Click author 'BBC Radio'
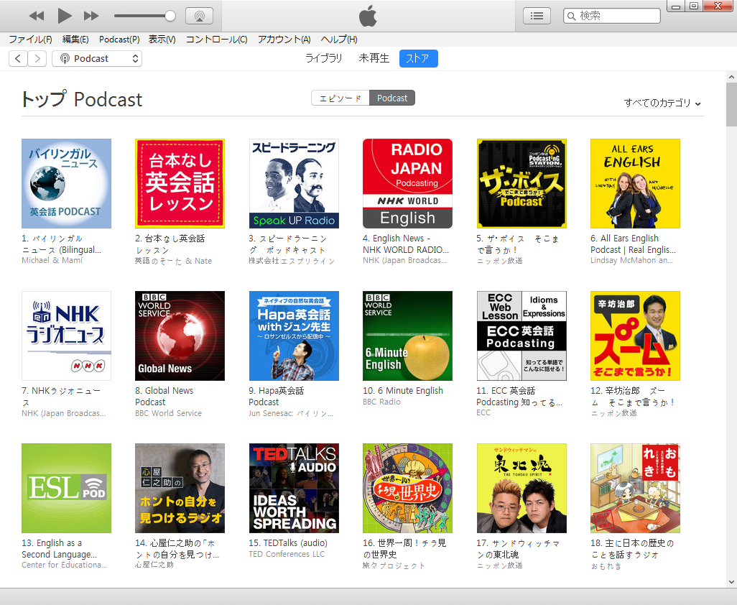This screenshot has height=605, width=737. click(x=381, y=402)
